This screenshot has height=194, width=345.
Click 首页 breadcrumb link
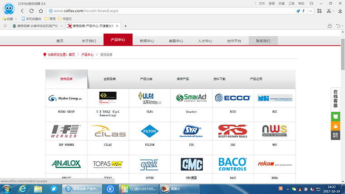coord(72,55)
